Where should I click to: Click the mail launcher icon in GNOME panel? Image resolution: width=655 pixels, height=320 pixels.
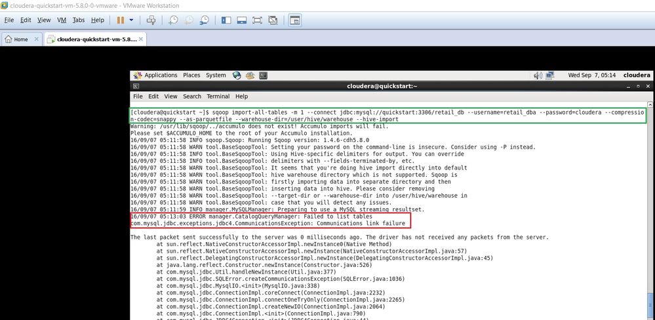[250, 75]
